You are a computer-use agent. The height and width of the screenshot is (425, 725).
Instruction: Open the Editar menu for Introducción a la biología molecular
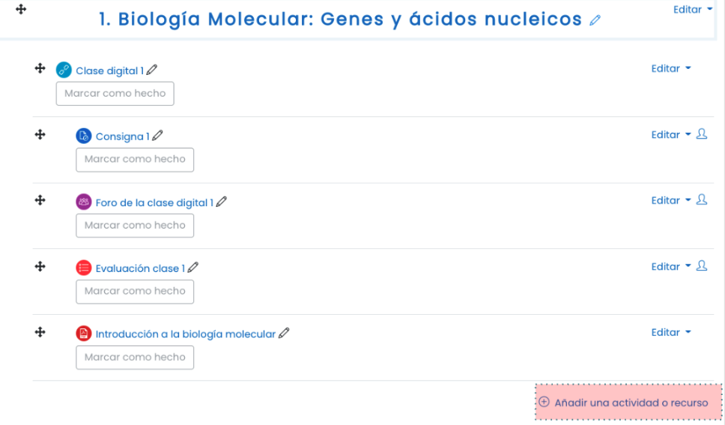(671, 332)
